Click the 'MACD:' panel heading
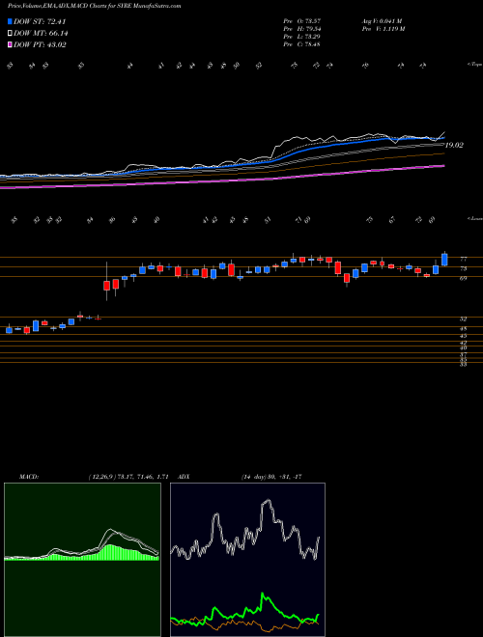The height and width of the screenshot is (637, 483). click(28, 477)
